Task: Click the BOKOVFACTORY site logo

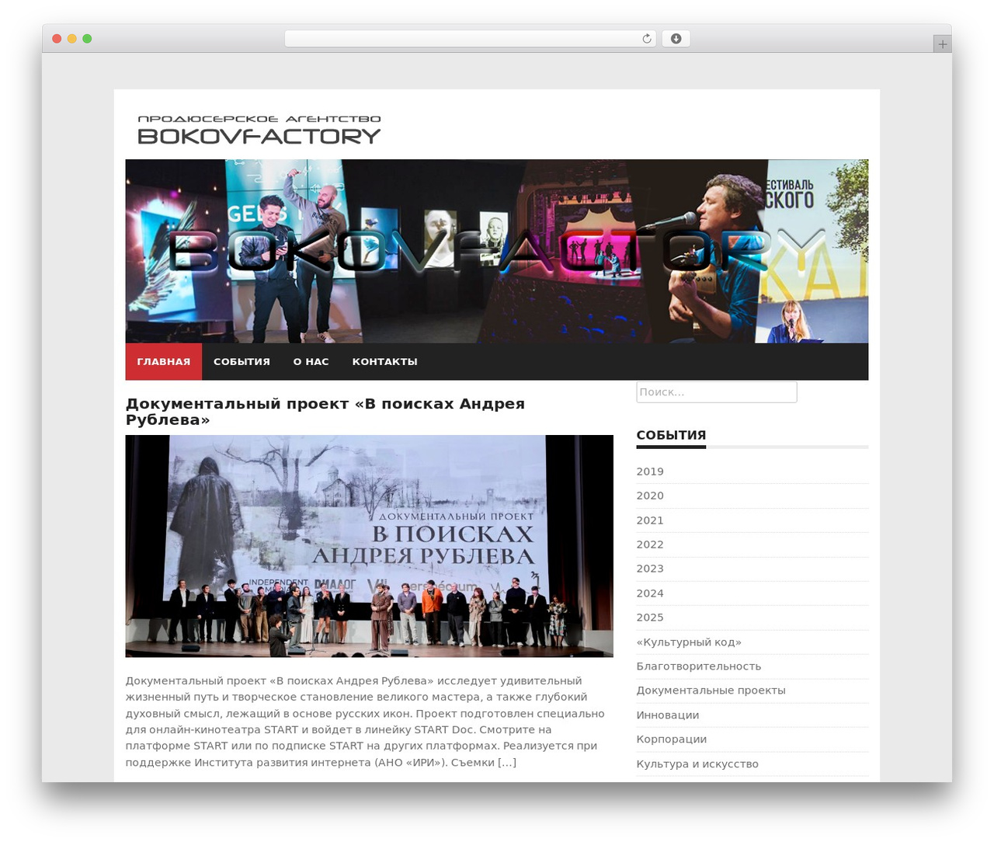Action: tap(259, 130)
